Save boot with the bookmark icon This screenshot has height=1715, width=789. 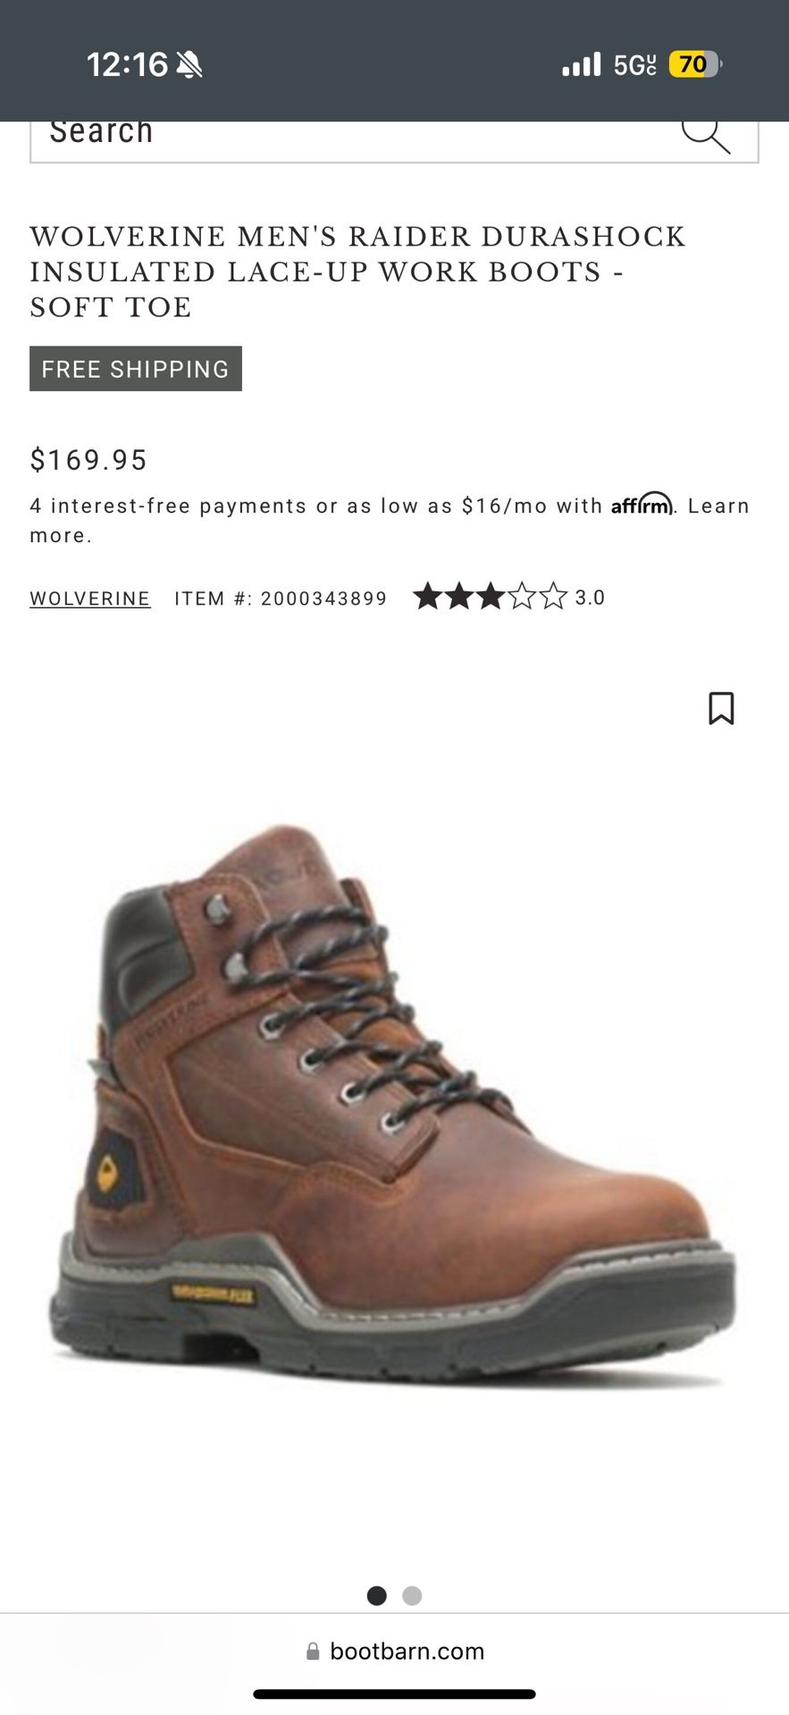coord(721,708)
